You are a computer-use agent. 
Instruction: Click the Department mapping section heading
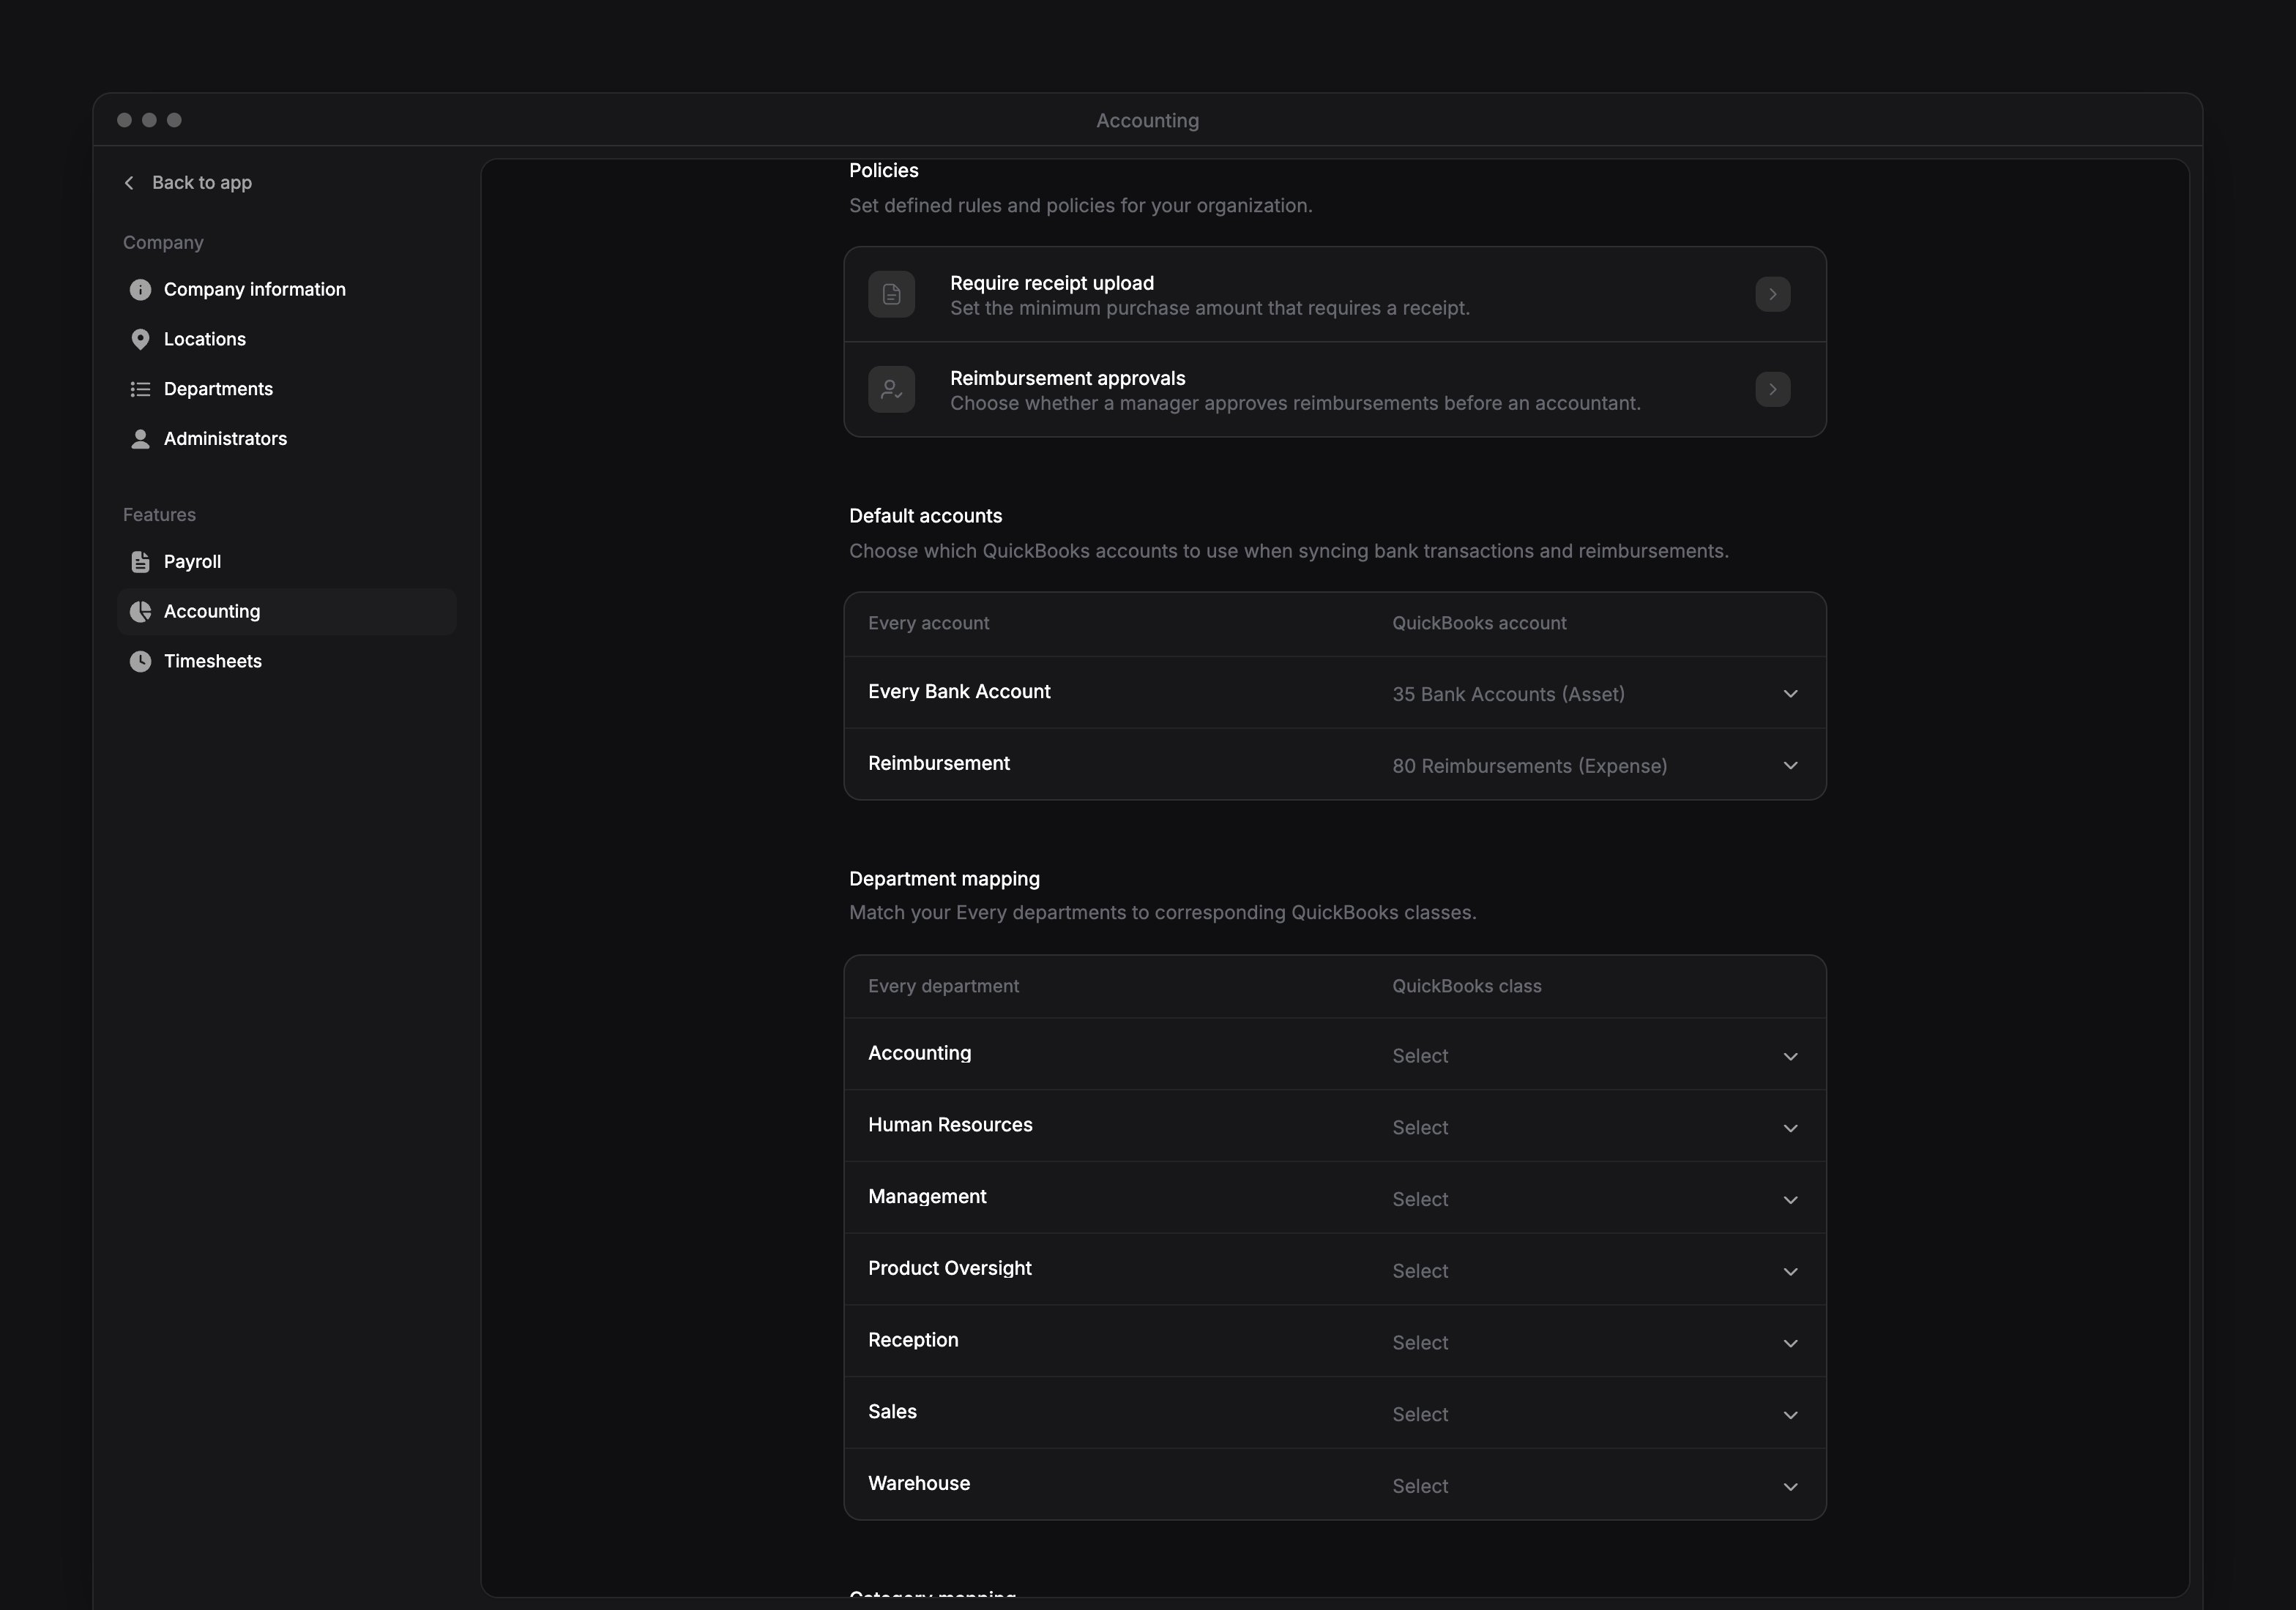944,880
